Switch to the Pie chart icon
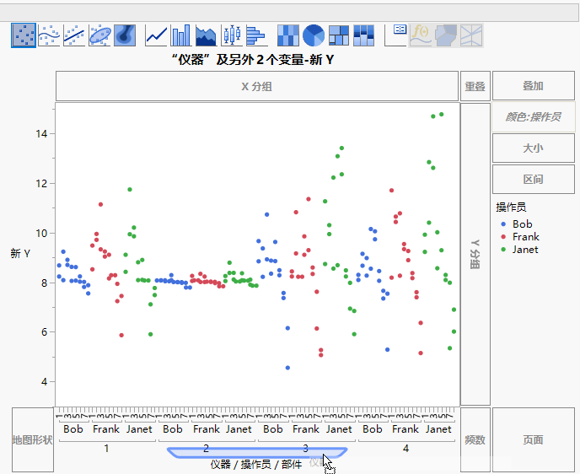The height and width of the screenshot is (474, 580). click(314, 35)
